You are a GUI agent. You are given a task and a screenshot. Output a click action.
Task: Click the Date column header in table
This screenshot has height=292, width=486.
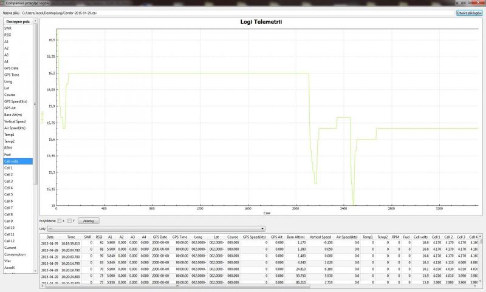50,237
